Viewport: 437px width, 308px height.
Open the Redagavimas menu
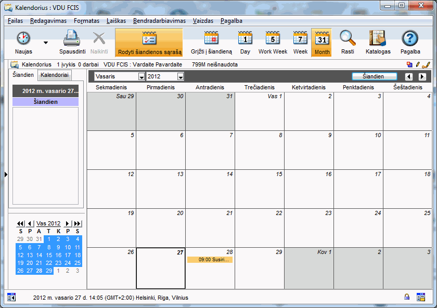point(47,21)
